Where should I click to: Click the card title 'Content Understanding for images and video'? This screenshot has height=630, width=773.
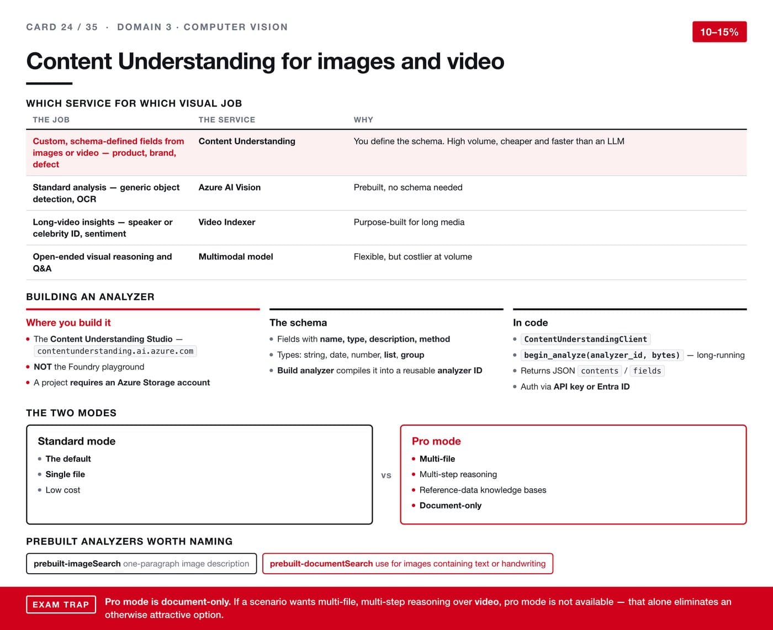pyautogui.click(x=265, y=61)
